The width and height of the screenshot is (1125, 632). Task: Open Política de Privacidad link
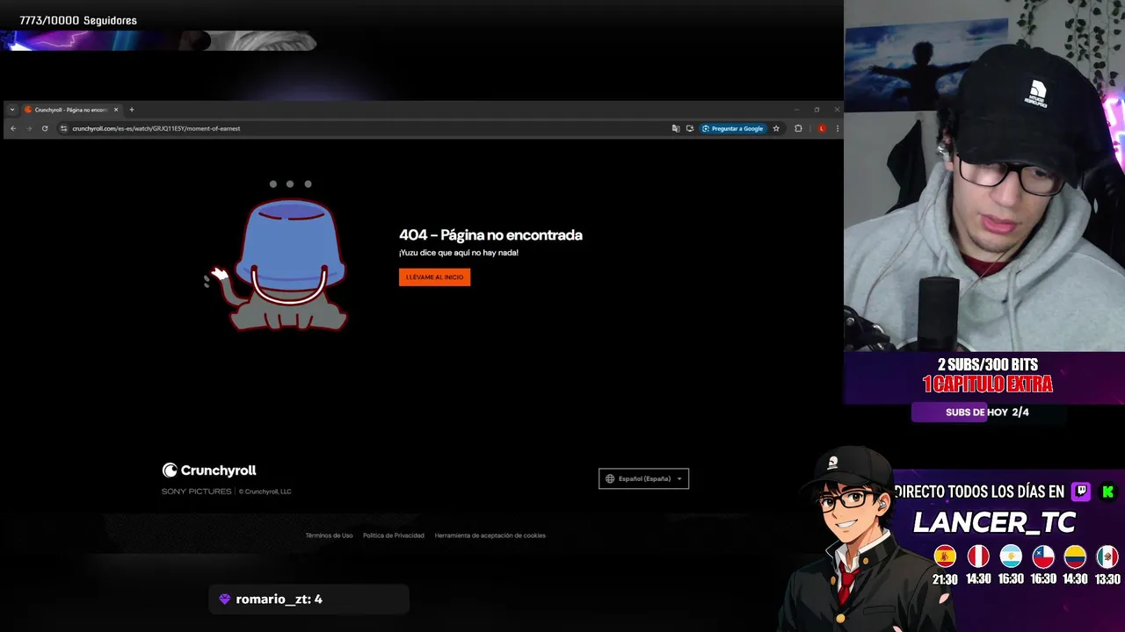point(394,535)
